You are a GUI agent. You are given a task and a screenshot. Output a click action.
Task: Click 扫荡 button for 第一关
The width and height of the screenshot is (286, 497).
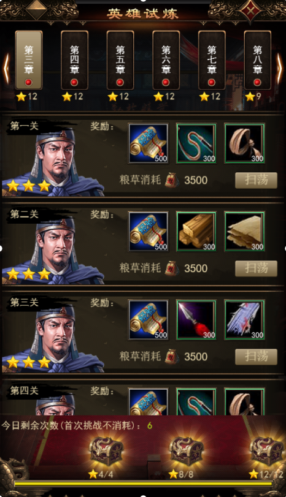[256, 180]
